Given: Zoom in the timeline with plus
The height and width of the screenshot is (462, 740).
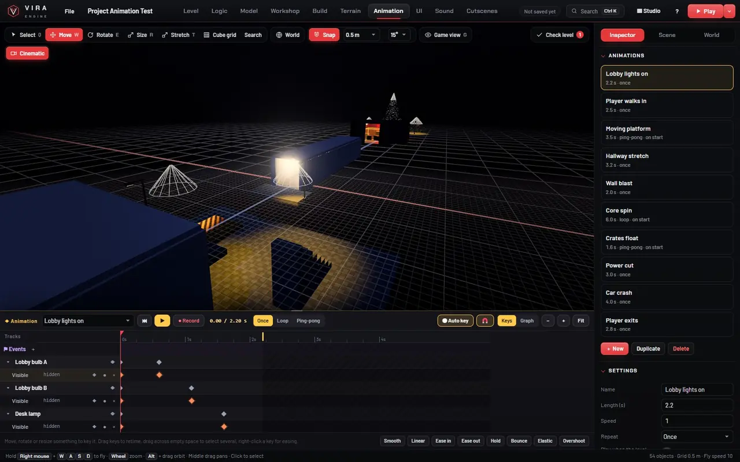Looking at the screenshot, I should 564,321.
